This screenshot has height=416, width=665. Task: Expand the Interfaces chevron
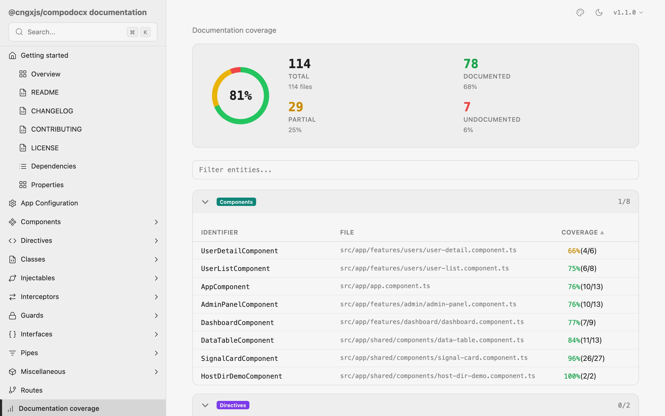(156, 334)
